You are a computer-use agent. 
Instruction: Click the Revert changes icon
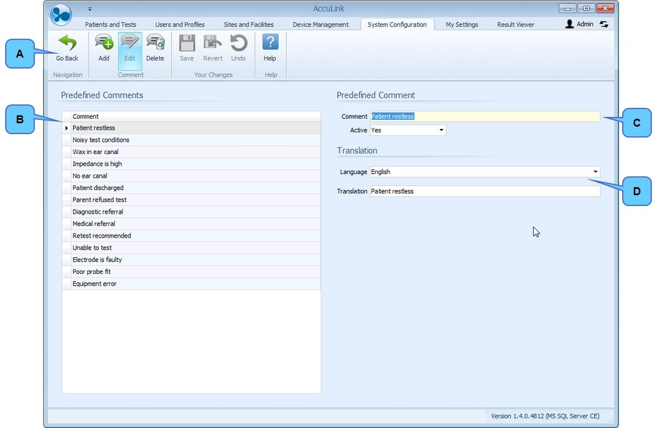[x=212, y=43]
